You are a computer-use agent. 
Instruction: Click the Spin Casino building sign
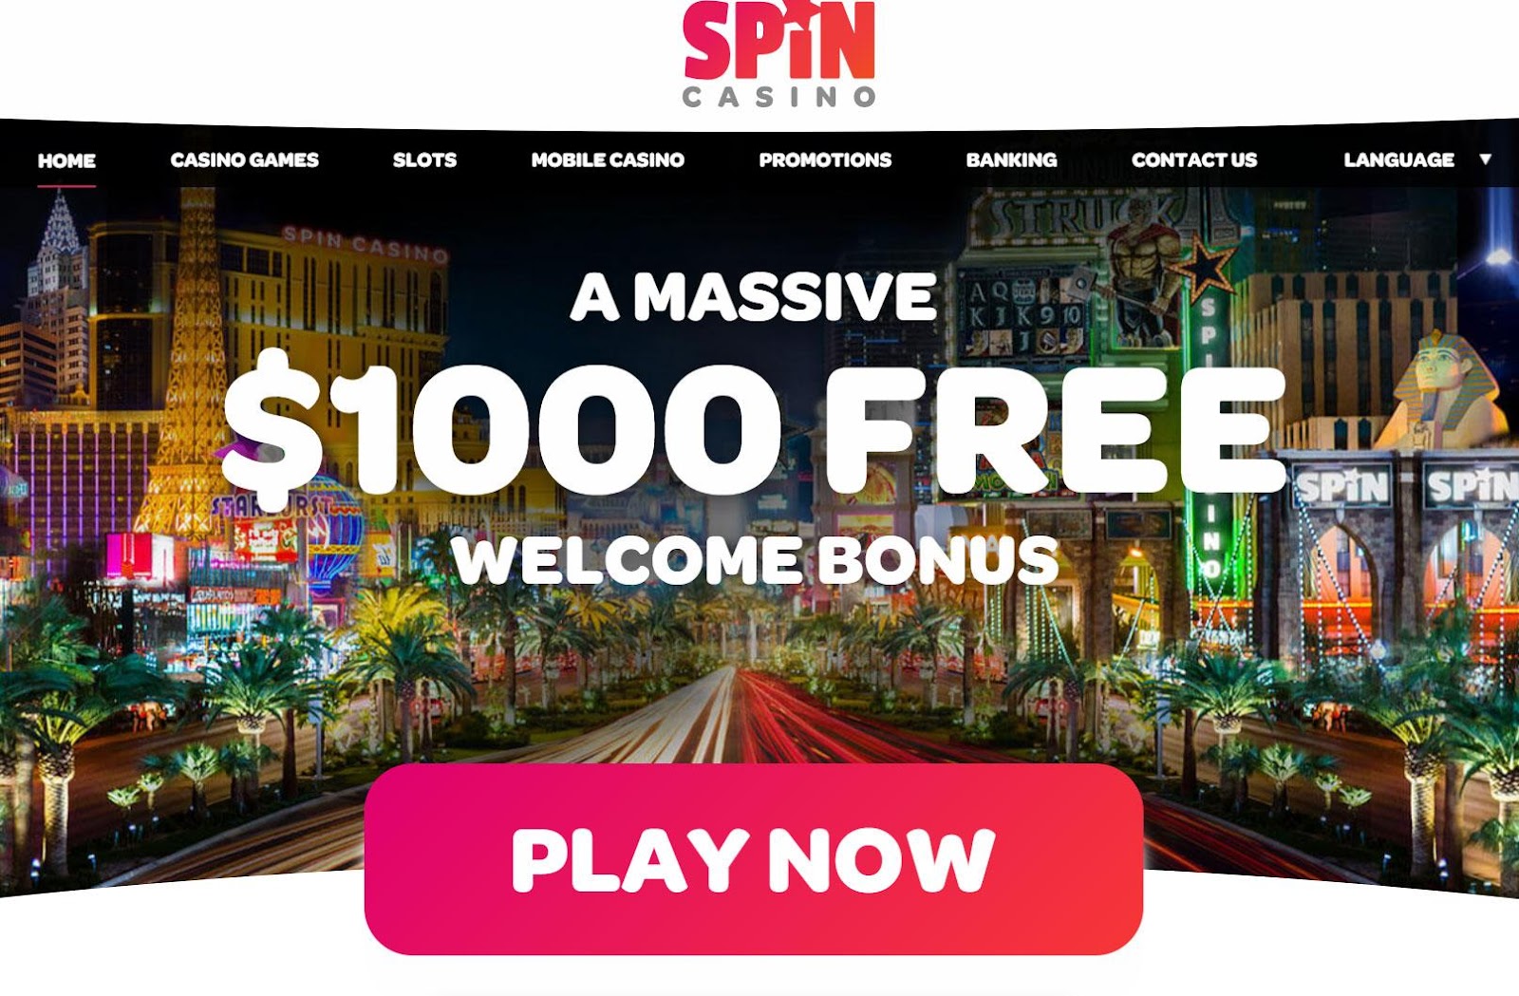coord(366,244)
